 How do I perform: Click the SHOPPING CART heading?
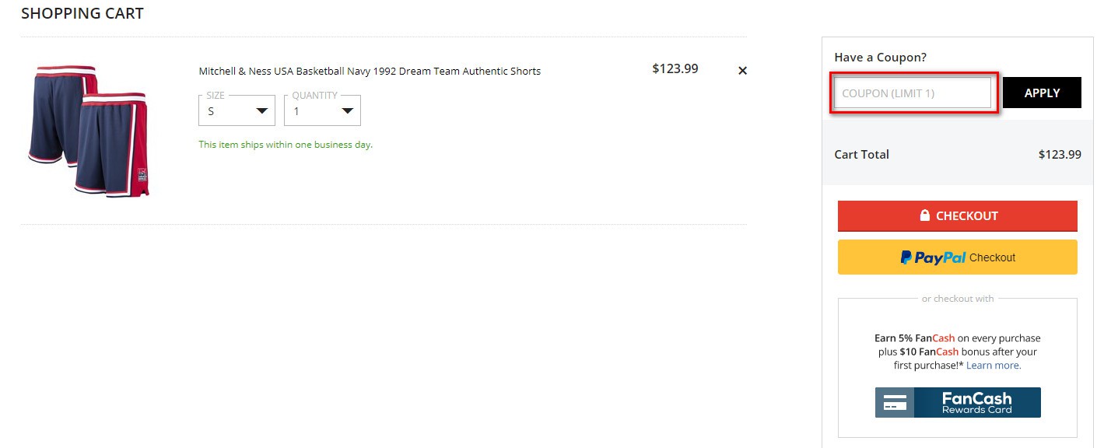pyautogui.click(x=82, y=13)
